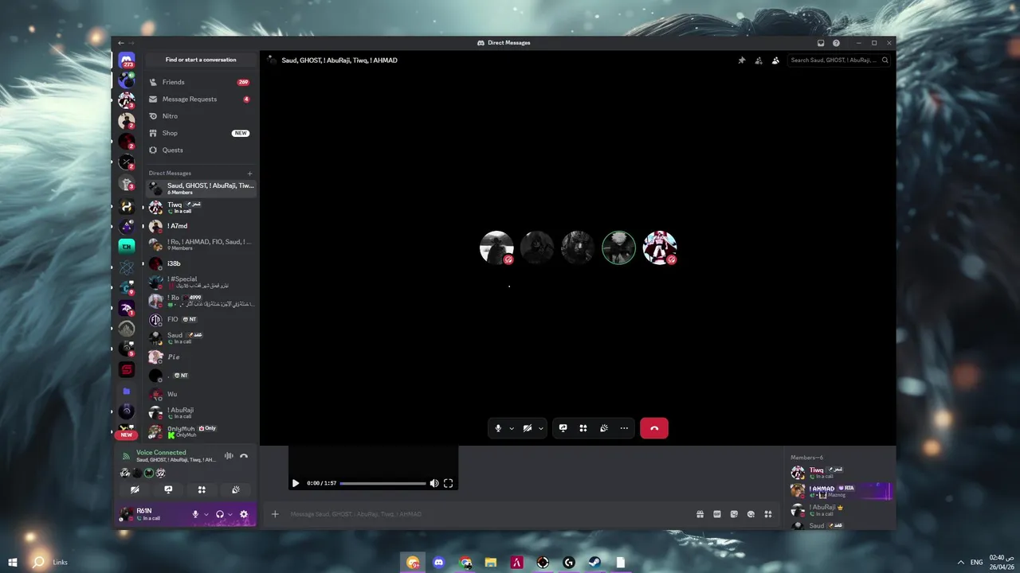Open soundboard from voice panel button
The width and height of the screenshot is (1020, 573).
[x=236, y=490]
